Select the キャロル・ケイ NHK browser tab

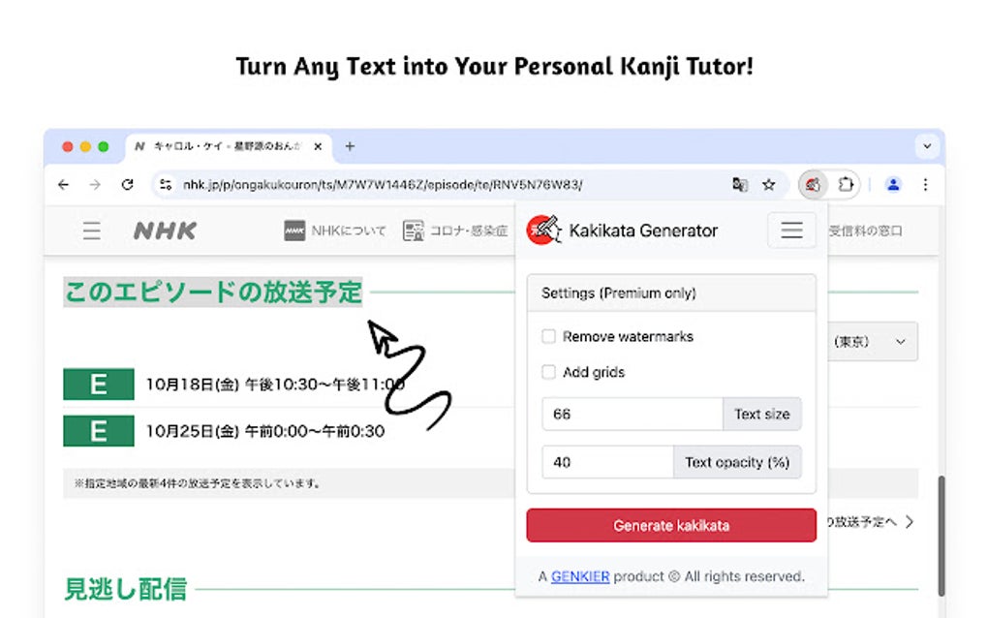point(228,147)
